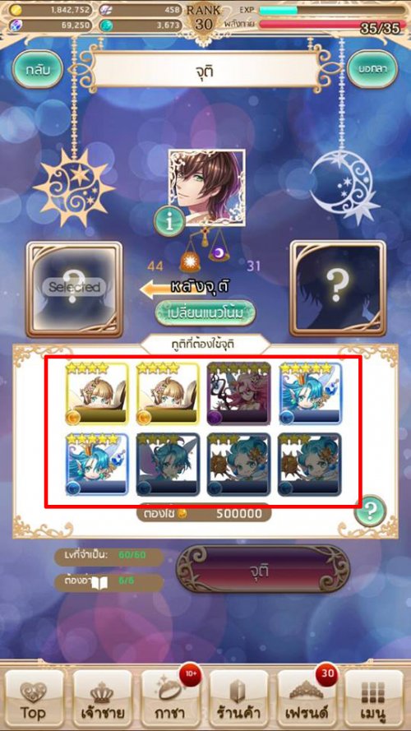Tap the teal orb currency icon

pyautogui.click(x=106, y=25)
